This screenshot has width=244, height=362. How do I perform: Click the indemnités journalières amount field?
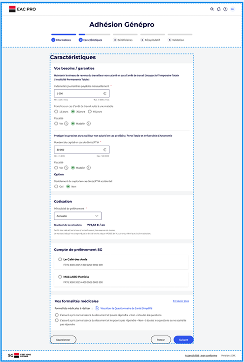(x=81, y=93)
